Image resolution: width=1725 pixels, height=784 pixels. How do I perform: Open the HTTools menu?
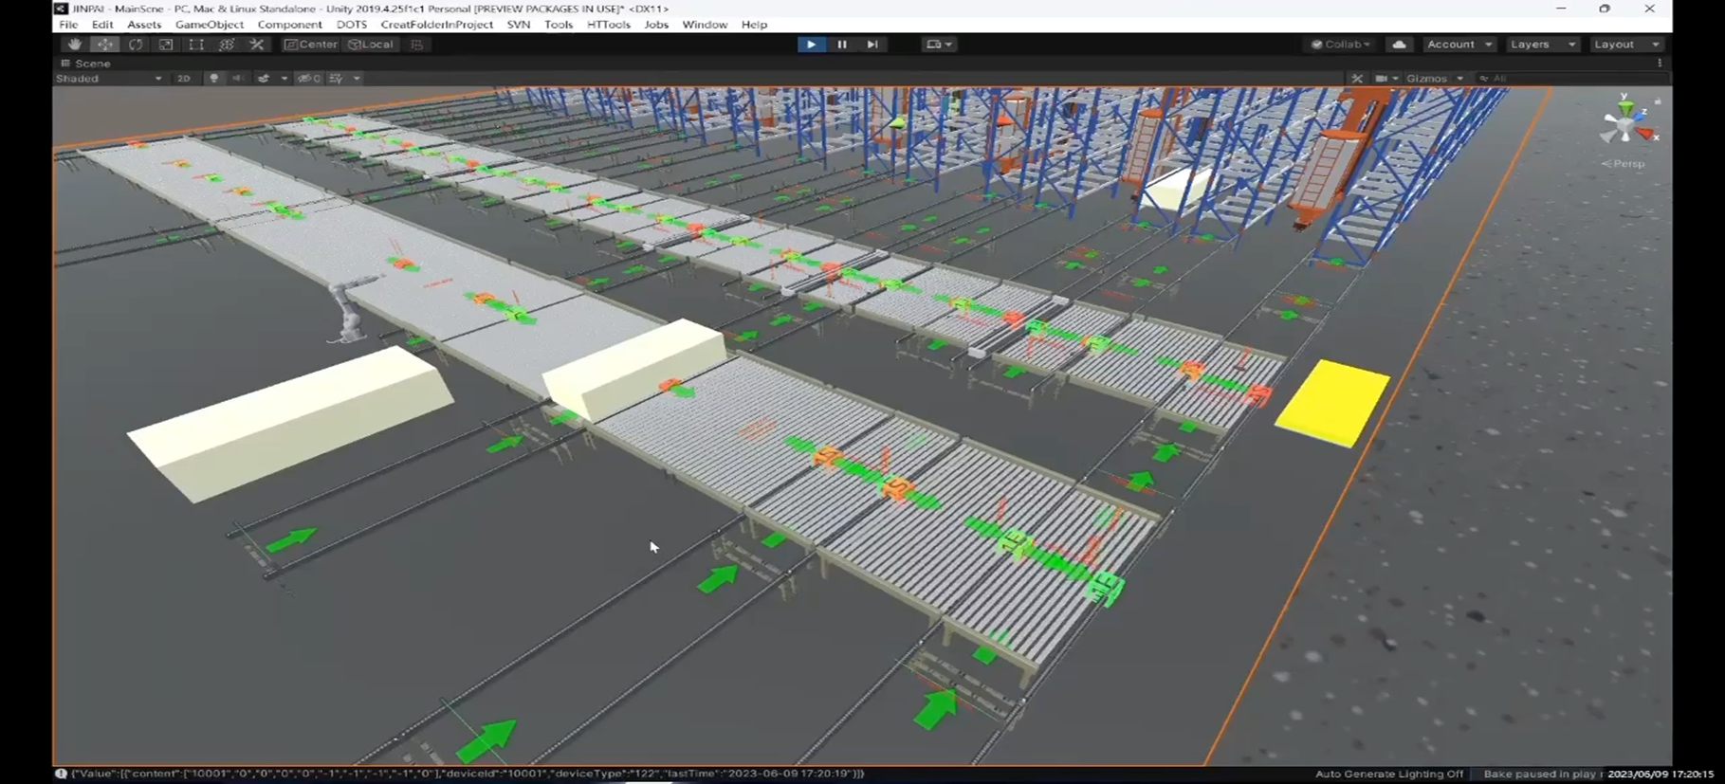click(609, 25)
